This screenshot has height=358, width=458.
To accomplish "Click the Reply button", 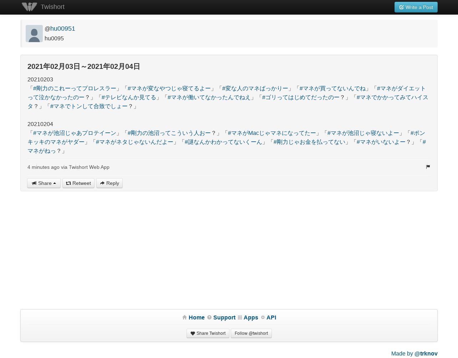I will pyautogui.click(x=110, y=183).
